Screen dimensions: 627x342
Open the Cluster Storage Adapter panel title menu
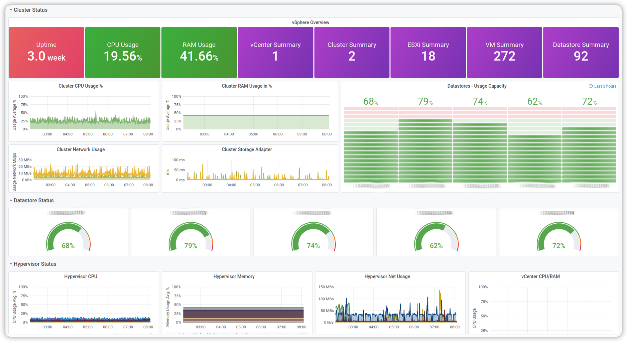click(x=247, y=149)
